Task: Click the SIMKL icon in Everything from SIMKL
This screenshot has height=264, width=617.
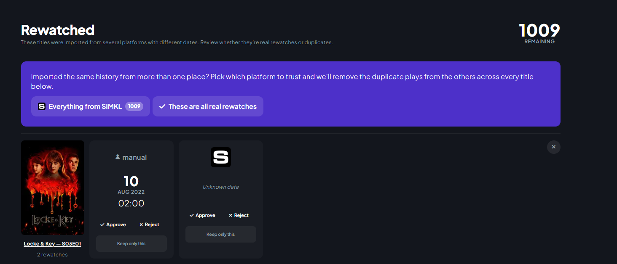Action: 42,106
